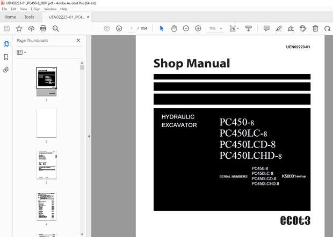Click the sign document pen icon
The width and height of the screenshot is (333, 237).
291,28
